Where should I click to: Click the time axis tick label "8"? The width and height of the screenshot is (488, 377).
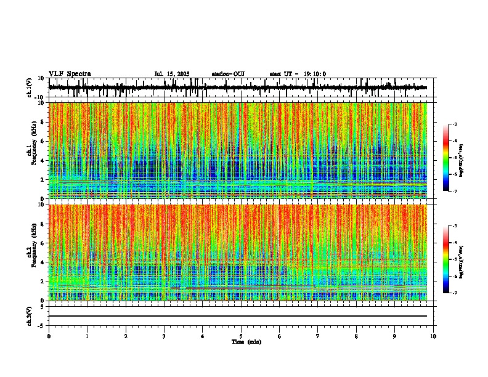point(356,336)
